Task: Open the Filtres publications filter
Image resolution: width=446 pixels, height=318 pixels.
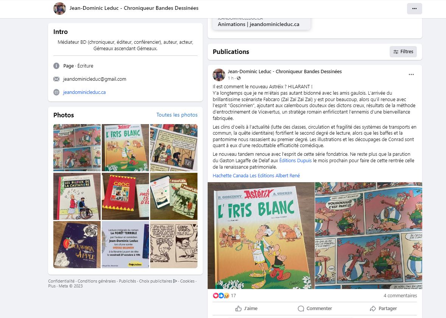Action: tap(403, 52)
